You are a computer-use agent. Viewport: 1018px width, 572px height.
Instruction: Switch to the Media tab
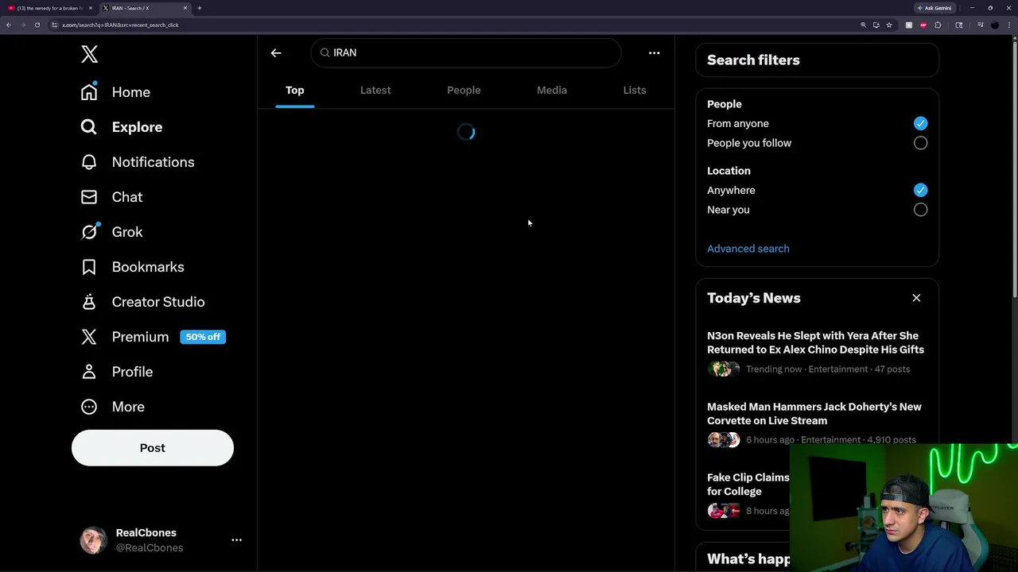(x=552, y=90)
